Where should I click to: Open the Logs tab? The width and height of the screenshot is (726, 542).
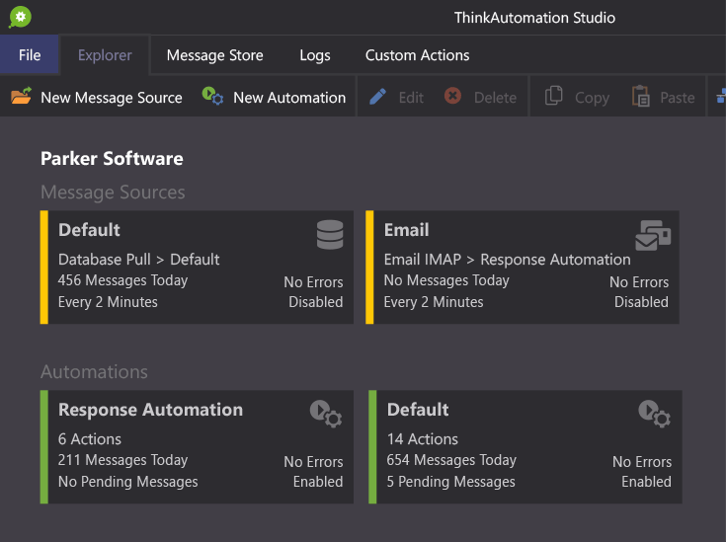315,55
